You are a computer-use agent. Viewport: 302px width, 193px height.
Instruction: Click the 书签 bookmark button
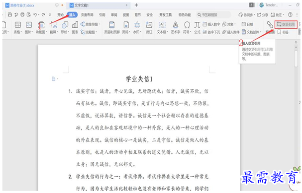coord(283,32)
